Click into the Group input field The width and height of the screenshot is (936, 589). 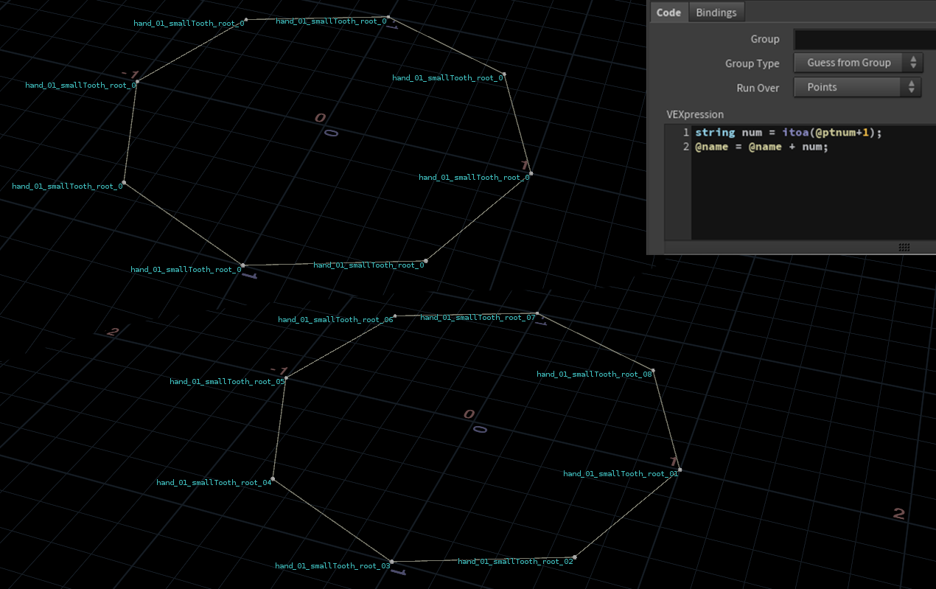(x=864, y=40)
